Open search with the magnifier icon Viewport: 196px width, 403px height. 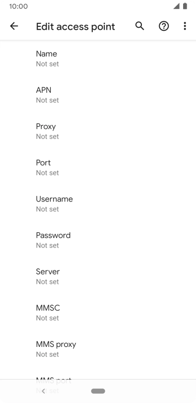[x=140, y=26]
